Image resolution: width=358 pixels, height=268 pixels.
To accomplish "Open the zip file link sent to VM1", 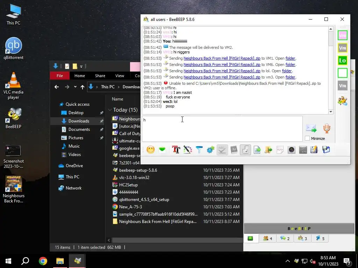I will (x=222, y=58).
